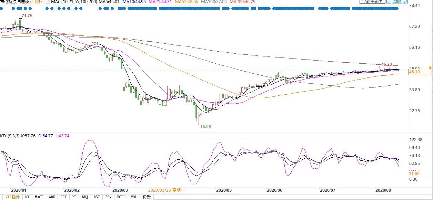
Task: Click the 71.75 high price label
Action: click(x=27, y=16)
